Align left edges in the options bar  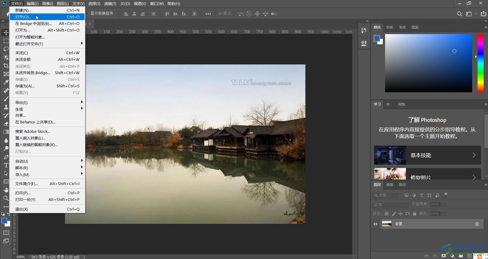(126, 14)
